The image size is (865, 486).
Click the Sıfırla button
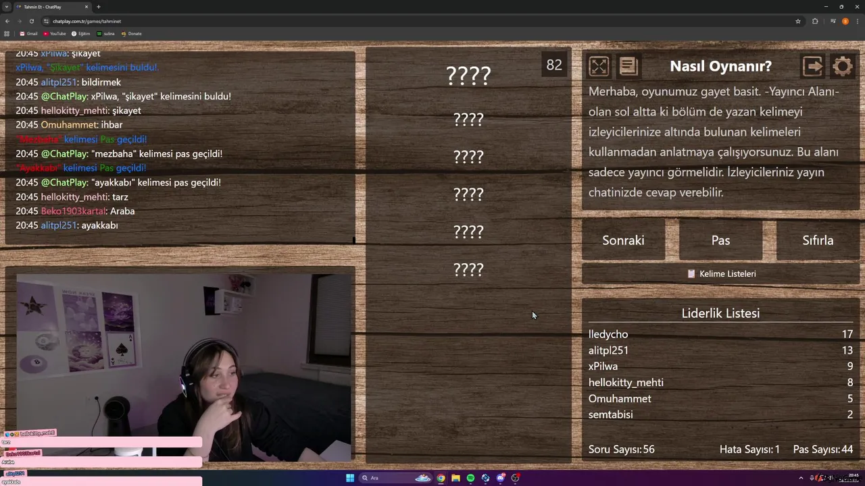[x=818, y=240]
